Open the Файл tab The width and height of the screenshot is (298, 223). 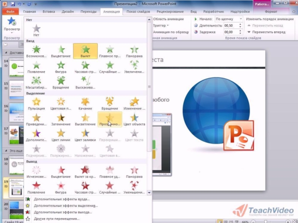(10, 12)
